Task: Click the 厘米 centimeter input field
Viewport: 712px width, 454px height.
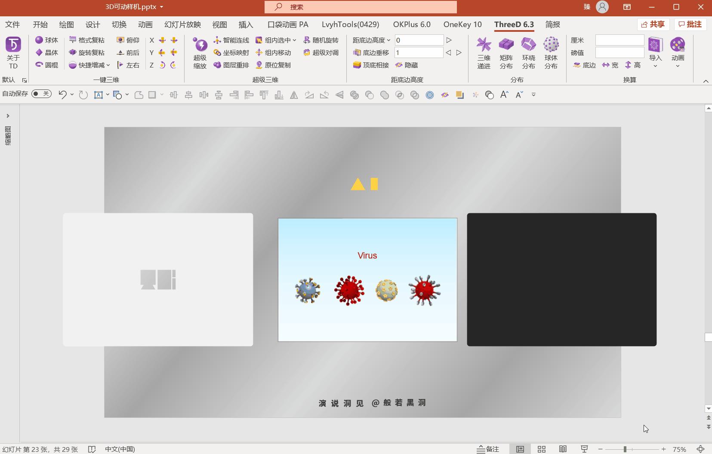Action: [620, 40]
